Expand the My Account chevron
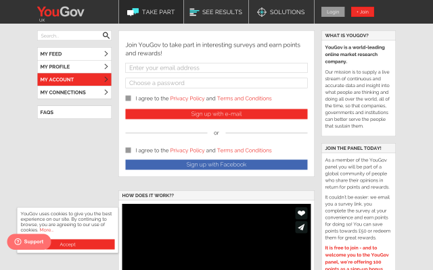Image resolution: width=433 pixels, height=270 pixels. point(106,80)
